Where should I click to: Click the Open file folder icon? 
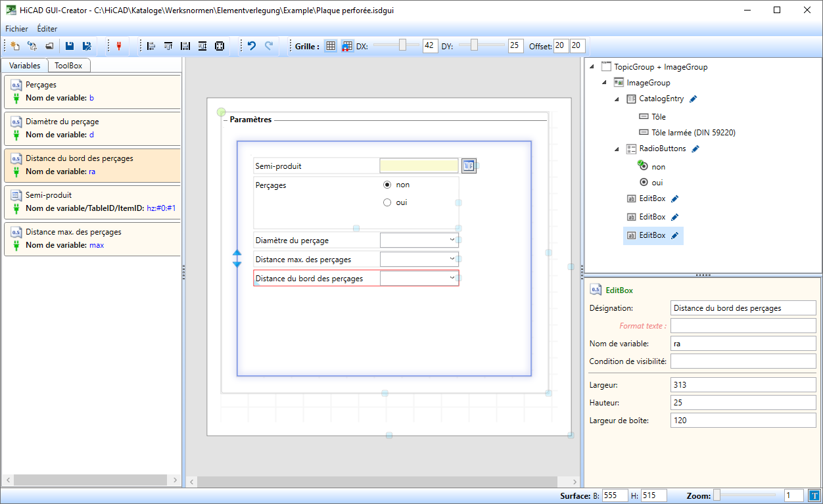pyautogui.click(x=49, y=46)
